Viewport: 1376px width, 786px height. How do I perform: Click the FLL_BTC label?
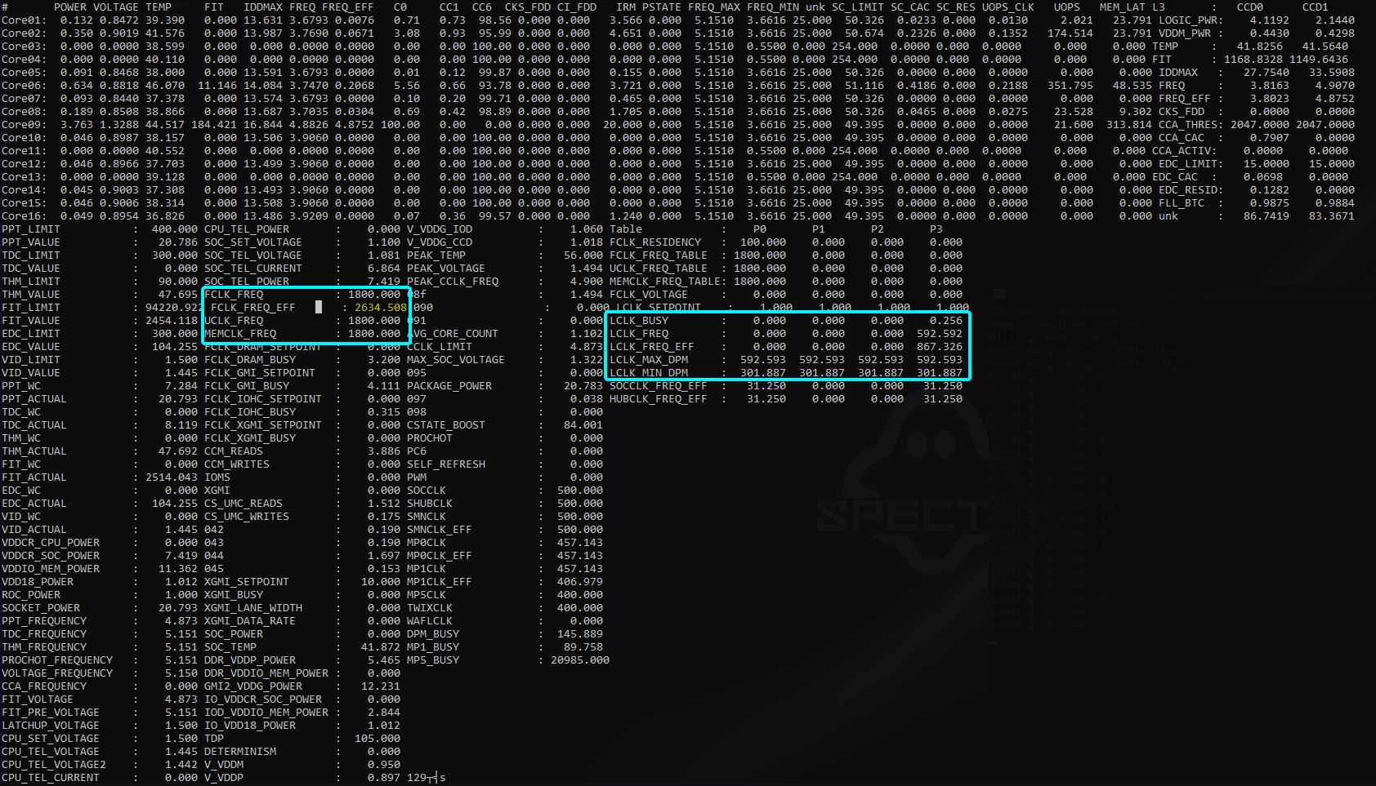(1182, 203)
